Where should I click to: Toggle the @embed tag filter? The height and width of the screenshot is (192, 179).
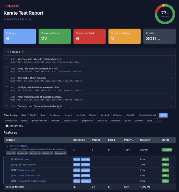[x=105, y=115]
